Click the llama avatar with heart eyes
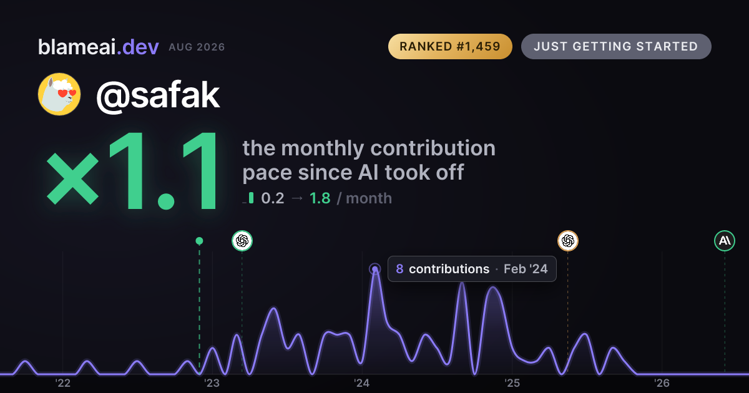The width and height of the screenshot is (749, 393). 59,94
